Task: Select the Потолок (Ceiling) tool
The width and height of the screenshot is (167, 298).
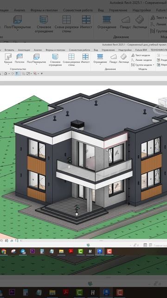Action: click(19, 58)
